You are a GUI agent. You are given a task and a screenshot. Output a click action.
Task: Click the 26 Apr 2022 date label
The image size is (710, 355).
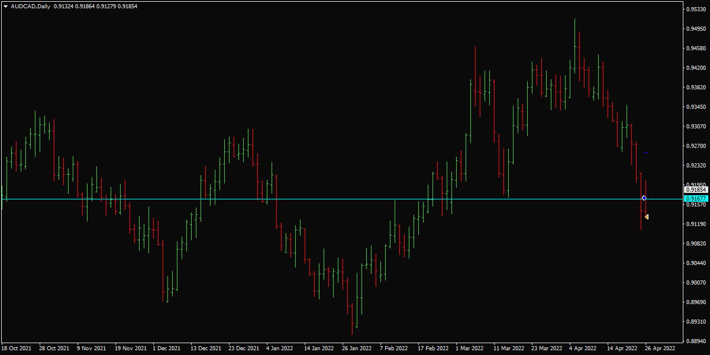660,348
